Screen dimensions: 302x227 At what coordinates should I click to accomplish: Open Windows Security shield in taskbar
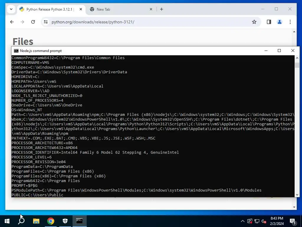[x=65, y=221]
